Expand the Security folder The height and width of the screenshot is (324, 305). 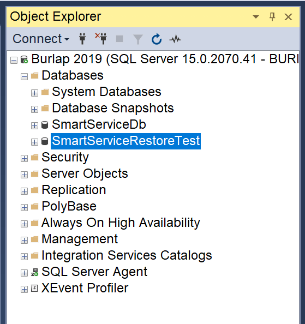click(24, 158)
